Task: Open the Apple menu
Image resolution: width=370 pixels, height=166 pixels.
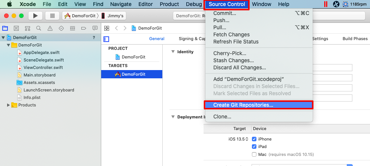Action: (9, 4)
